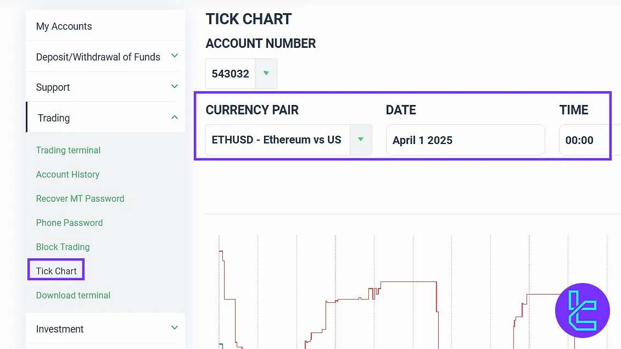This screenshot has width=621, height=349.
Task: Expand the Investment section chevron
Action: 175,328
